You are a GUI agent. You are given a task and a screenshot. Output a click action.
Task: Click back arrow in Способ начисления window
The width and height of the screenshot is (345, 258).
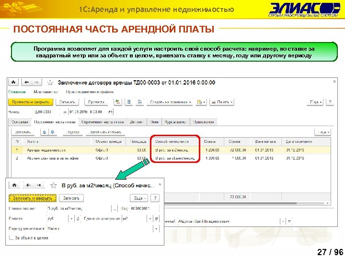[x=28, y=185]
